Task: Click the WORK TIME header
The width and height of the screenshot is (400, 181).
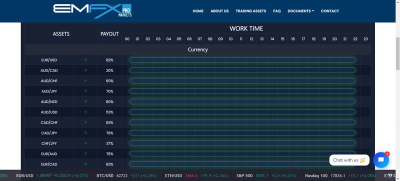Action: tap(246, 28)
